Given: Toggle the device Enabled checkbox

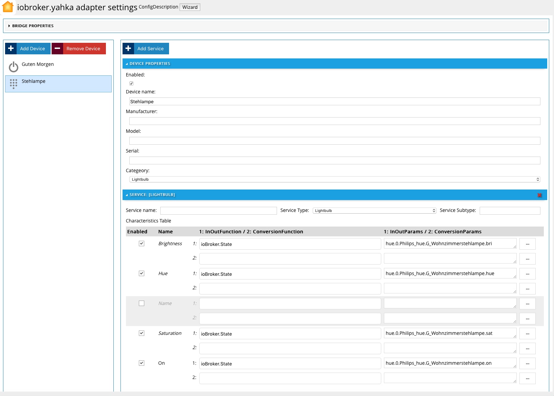Looking at the screenshot, I should [x=131, y=84].
